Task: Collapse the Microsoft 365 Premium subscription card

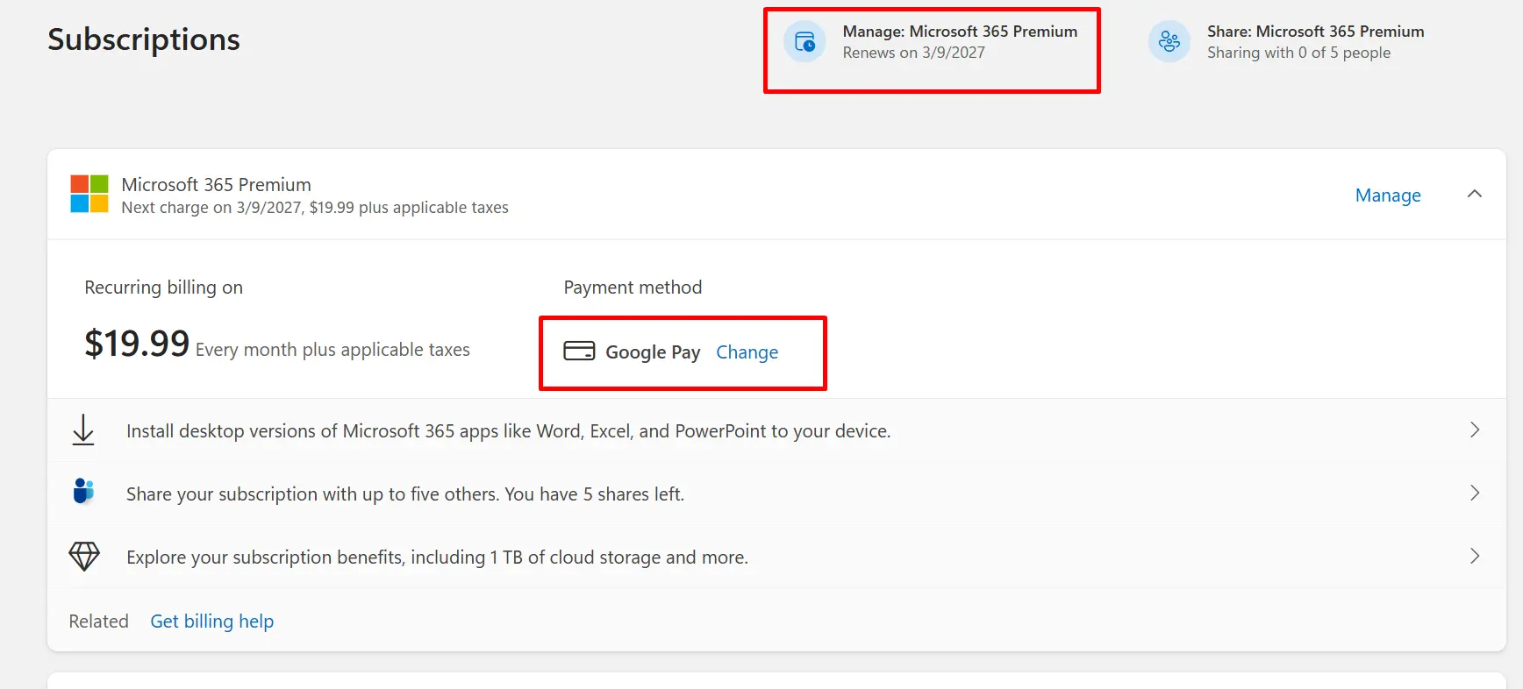Action: point(1475,194)
